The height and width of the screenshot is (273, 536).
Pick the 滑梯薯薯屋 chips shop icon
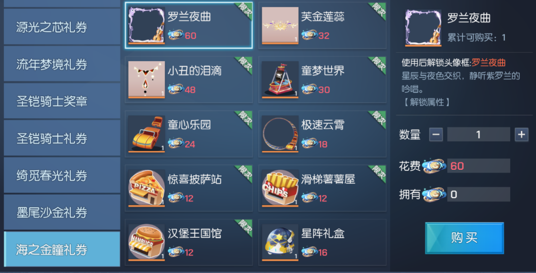280,188
